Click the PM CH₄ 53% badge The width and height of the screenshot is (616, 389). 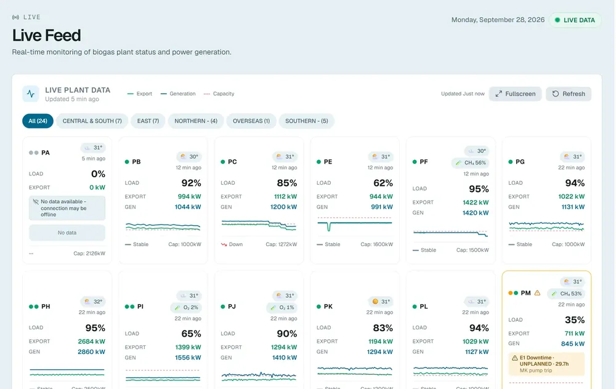click(566, 294)
